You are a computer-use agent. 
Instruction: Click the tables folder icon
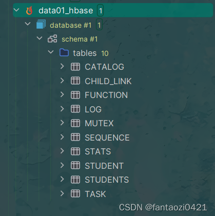pos(64,52)
